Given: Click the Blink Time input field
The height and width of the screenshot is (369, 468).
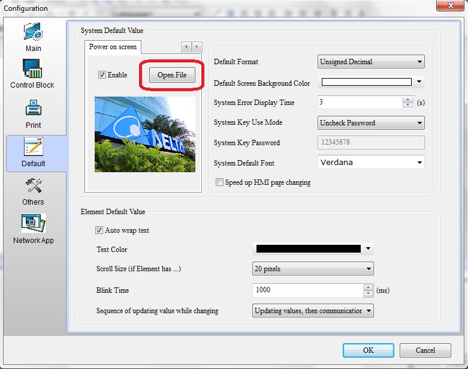Looking at the screenshot, I should pos(307,290).
